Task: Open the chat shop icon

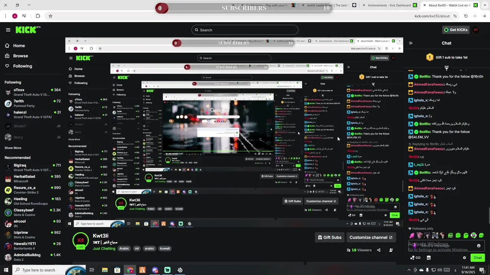Action: (x=428, y=258)
